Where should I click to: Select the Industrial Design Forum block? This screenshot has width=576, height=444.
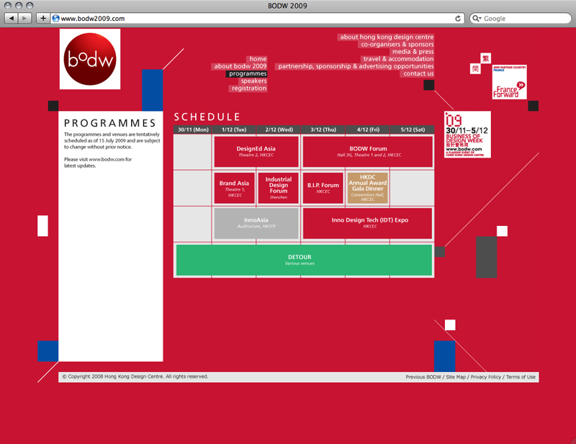[279, 188]
